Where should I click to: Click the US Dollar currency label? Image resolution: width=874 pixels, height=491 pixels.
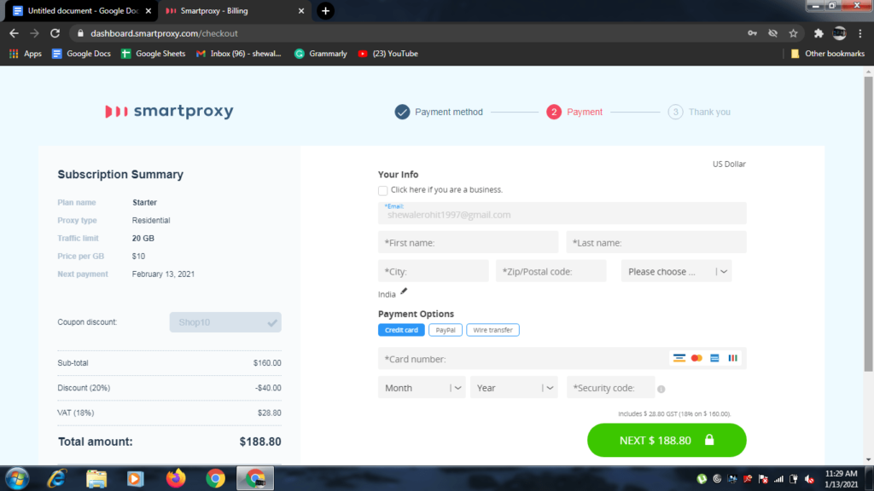[x=729, y=165]
